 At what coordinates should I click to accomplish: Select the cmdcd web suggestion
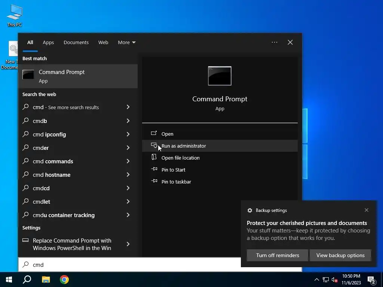(78, 188)
